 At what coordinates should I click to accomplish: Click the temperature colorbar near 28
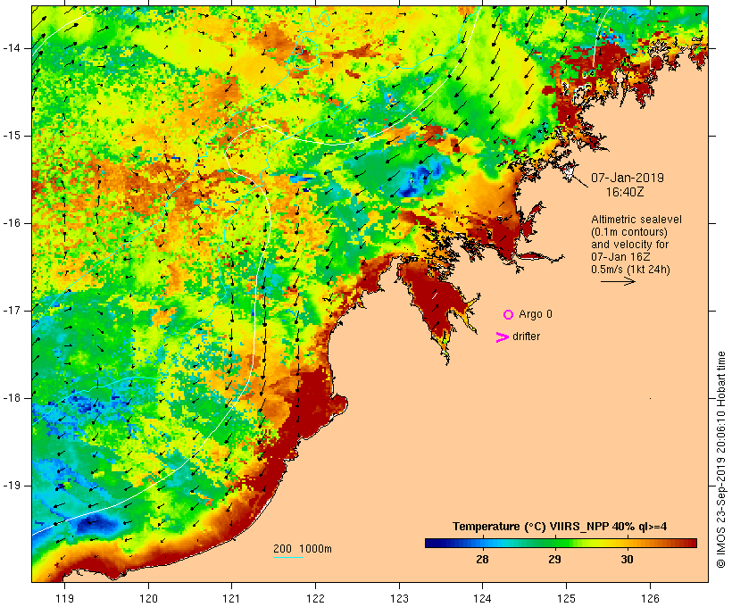click(x=482, y=543)
